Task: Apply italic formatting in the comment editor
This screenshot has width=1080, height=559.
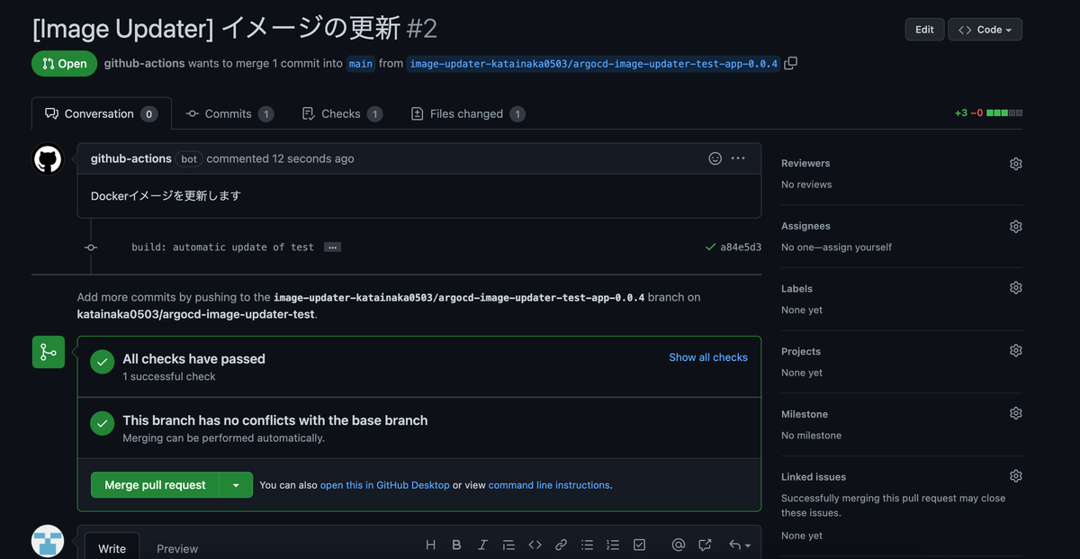Action: 482,545
